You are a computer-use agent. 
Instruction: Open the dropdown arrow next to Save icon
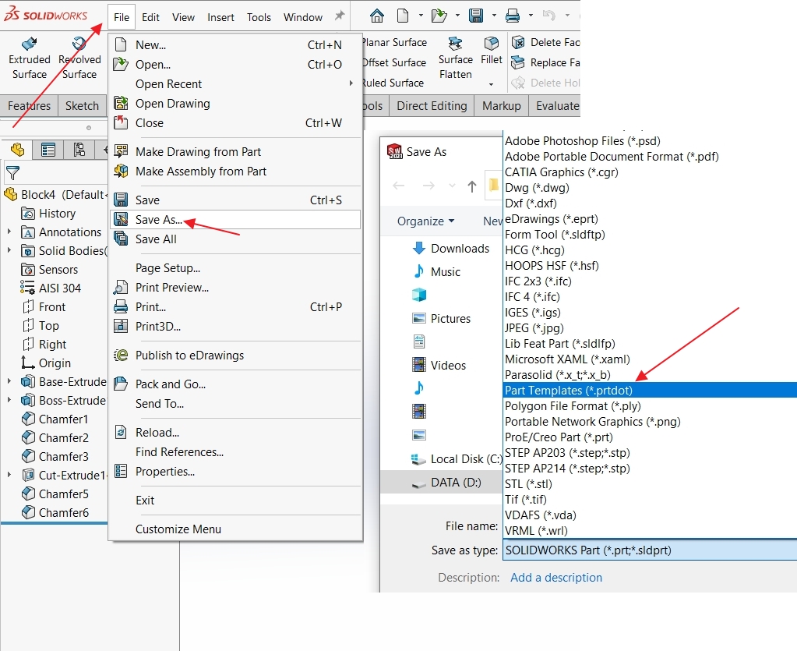[x=494, y=16]
